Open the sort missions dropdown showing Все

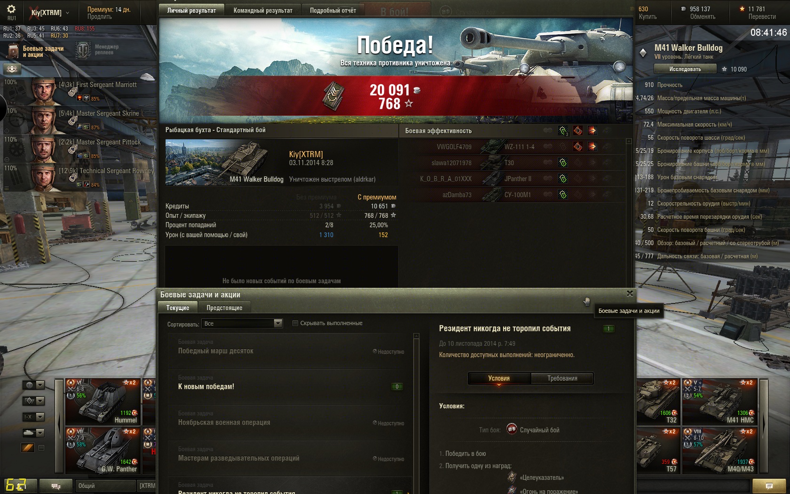242,323
